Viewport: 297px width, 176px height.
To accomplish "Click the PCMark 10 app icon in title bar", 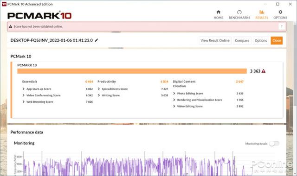I will 4,4.
